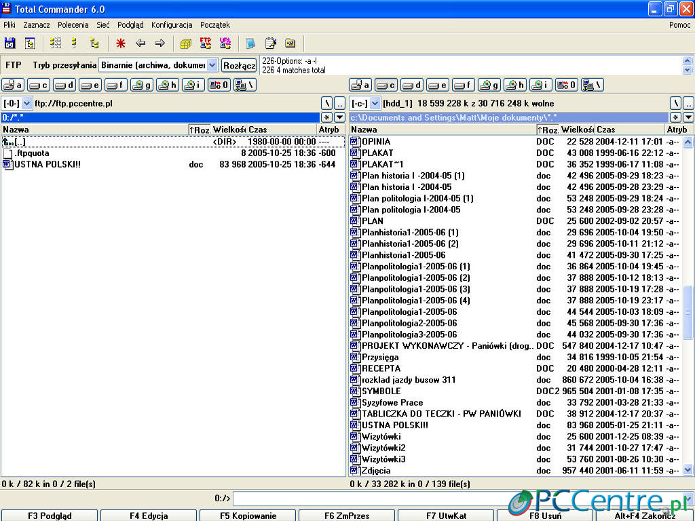
Task: Open the FTP new URL connection icon
Action: click(x=225, y=43)
